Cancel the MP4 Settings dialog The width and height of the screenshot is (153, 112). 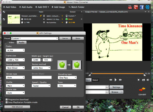[65, 107]
